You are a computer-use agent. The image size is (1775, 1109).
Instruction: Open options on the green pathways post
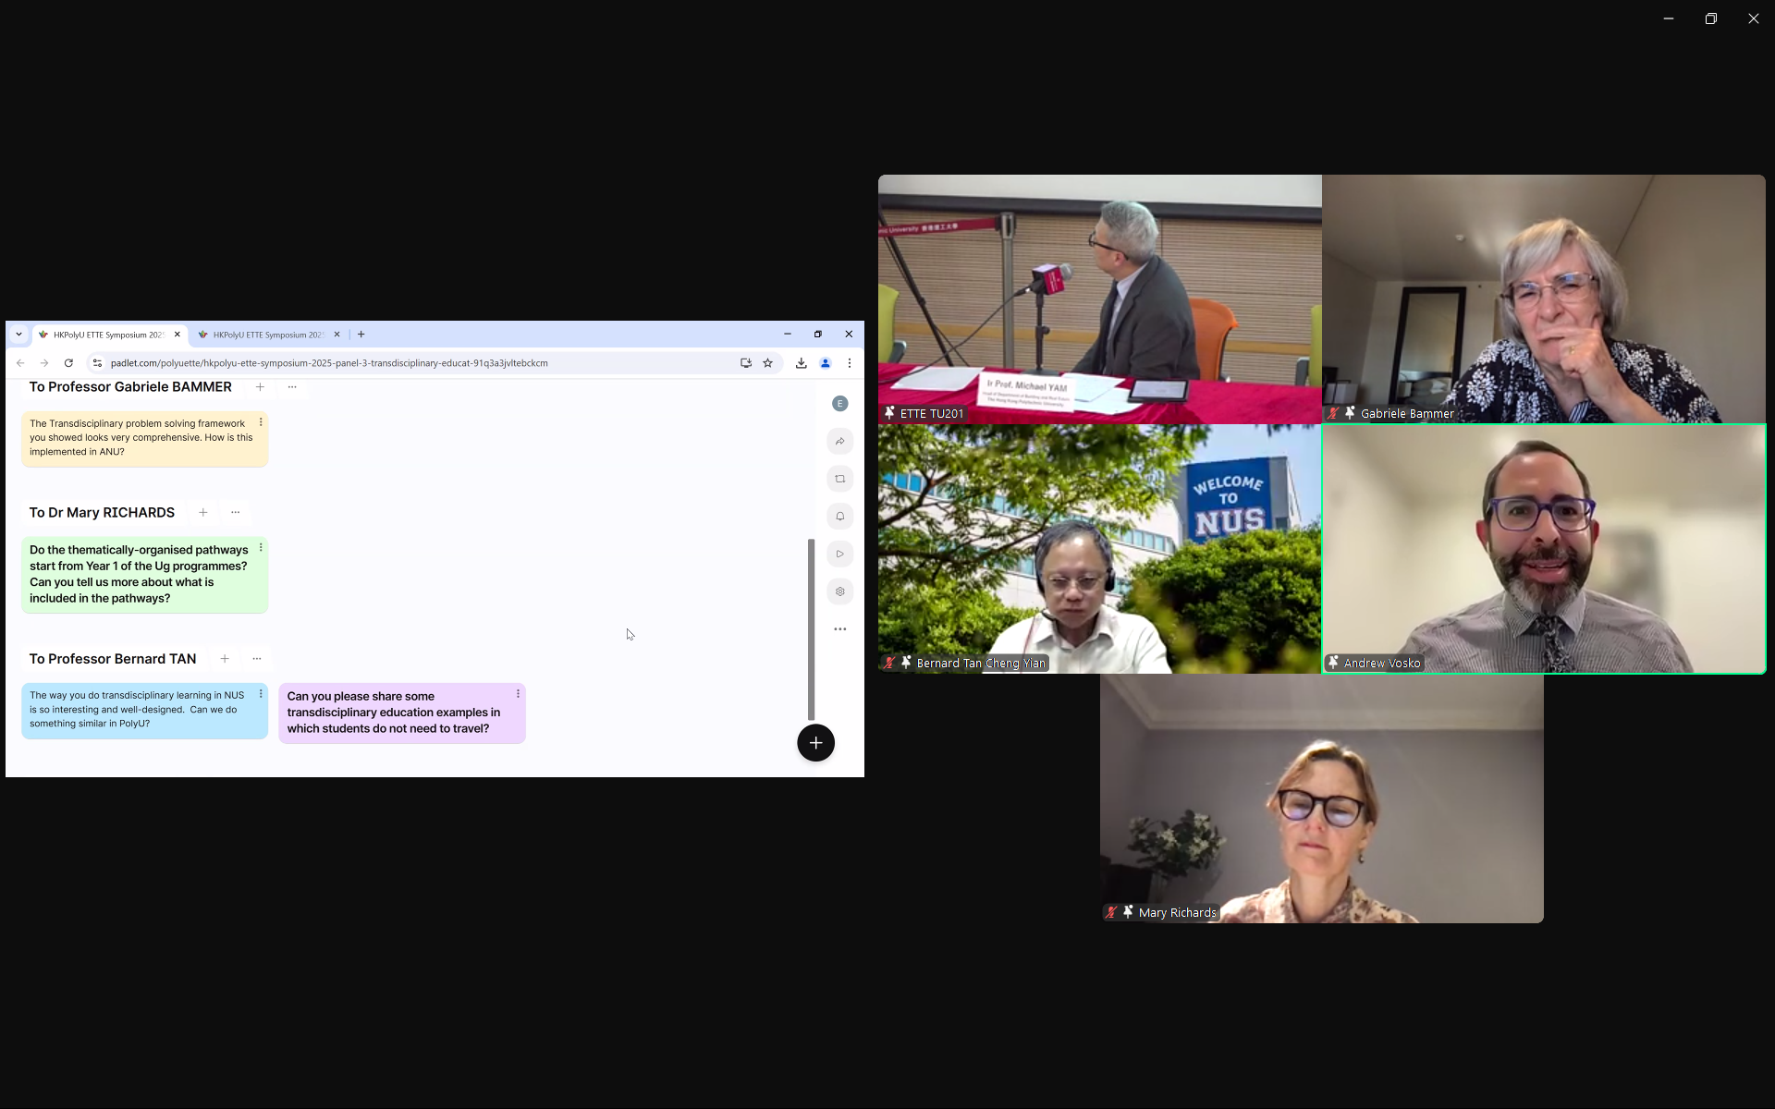tap(261, 548)
